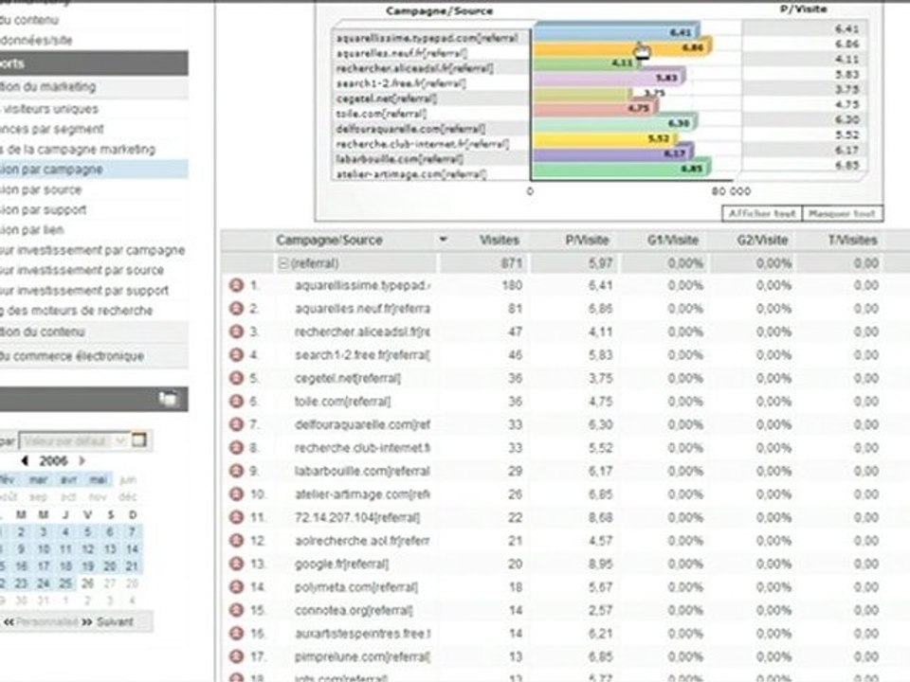Open the Campagne/Source column sort dropdown arrow
Viewport: 910px width, 682px height.
(443, 239)
